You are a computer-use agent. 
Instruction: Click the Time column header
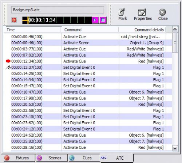(x=32, y=30)
